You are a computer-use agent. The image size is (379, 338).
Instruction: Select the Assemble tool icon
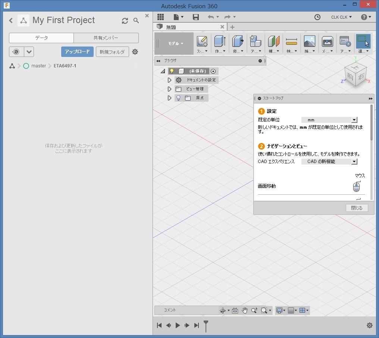pos(256,41)
